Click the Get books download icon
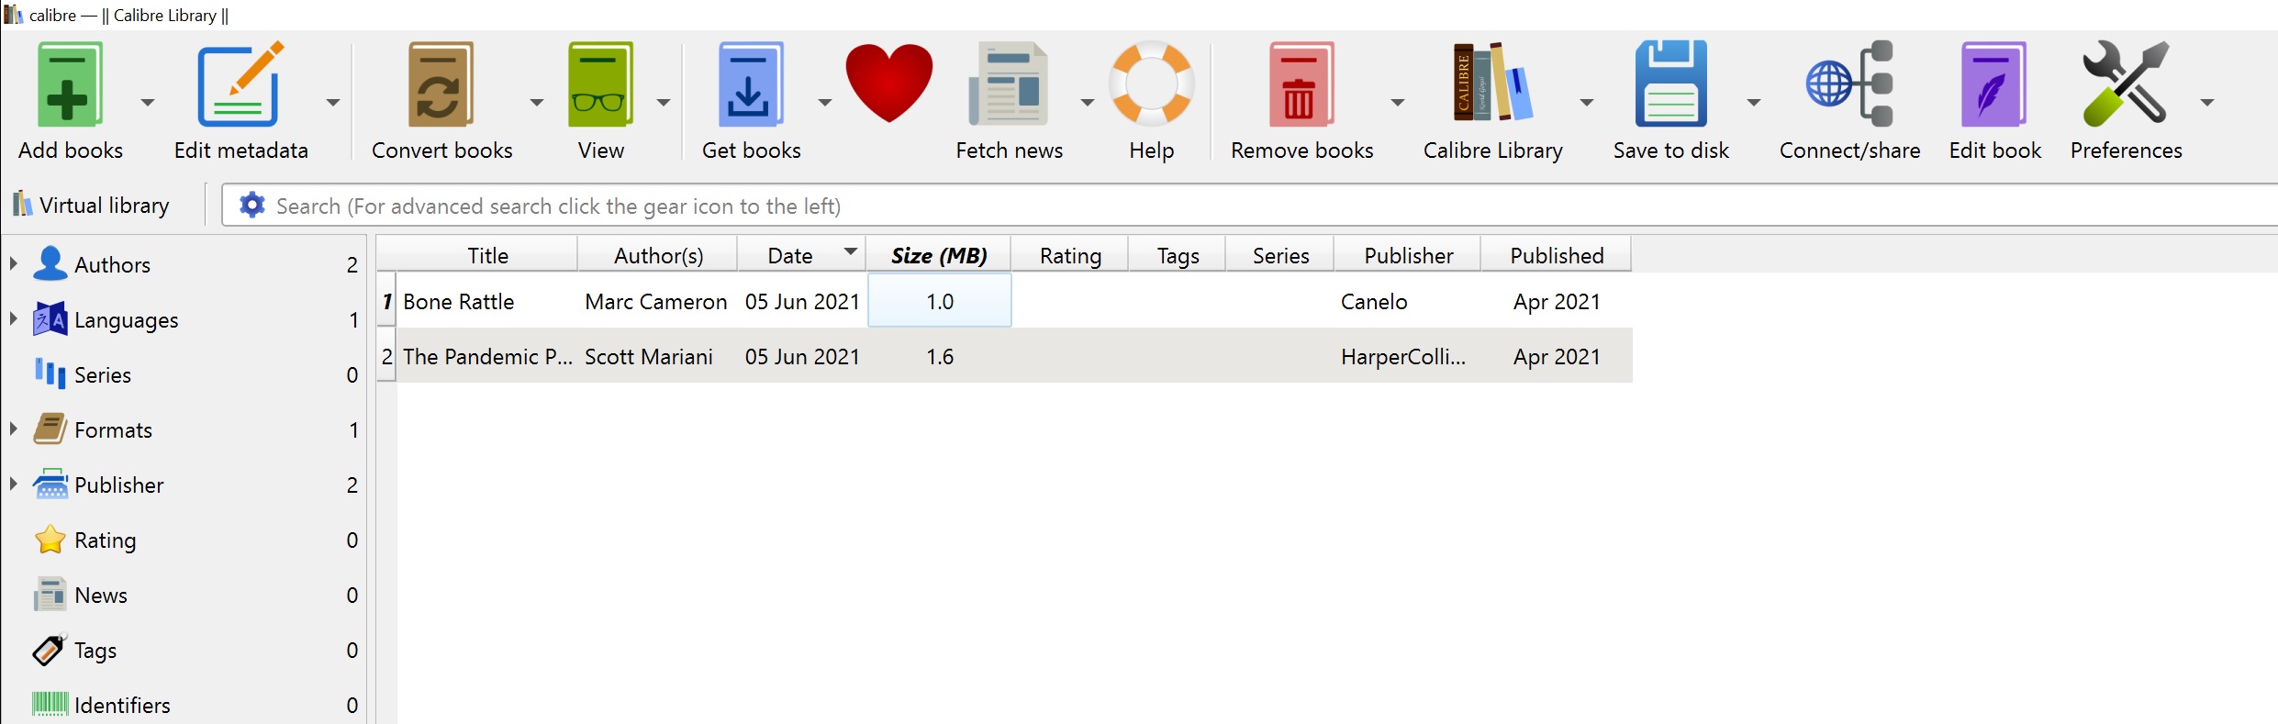 point(751,84)
